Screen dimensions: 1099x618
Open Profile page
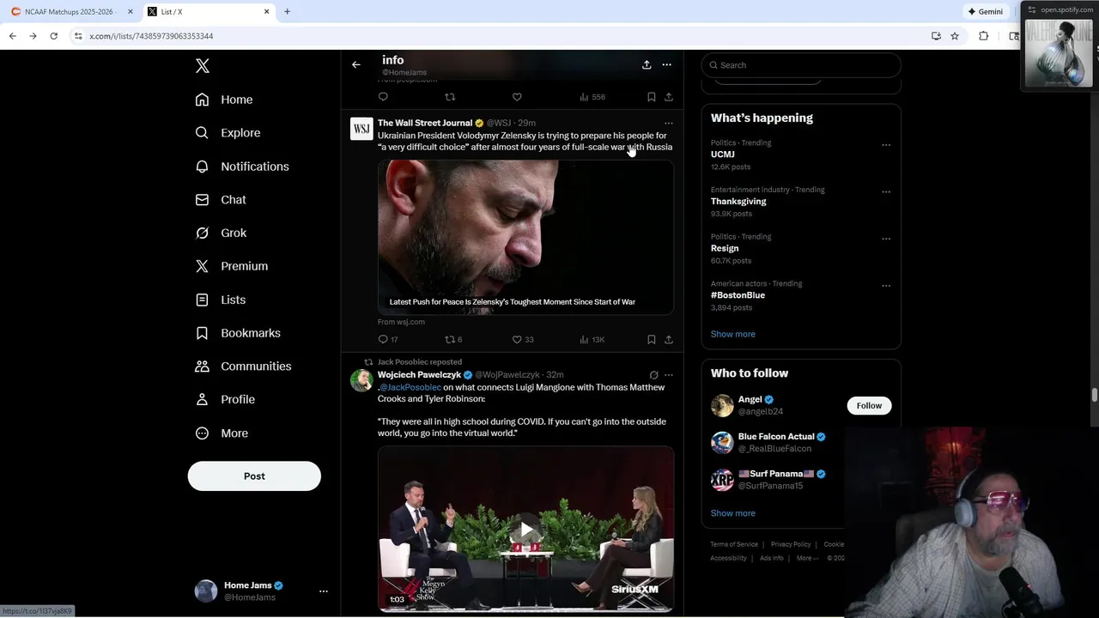[225, 400]
